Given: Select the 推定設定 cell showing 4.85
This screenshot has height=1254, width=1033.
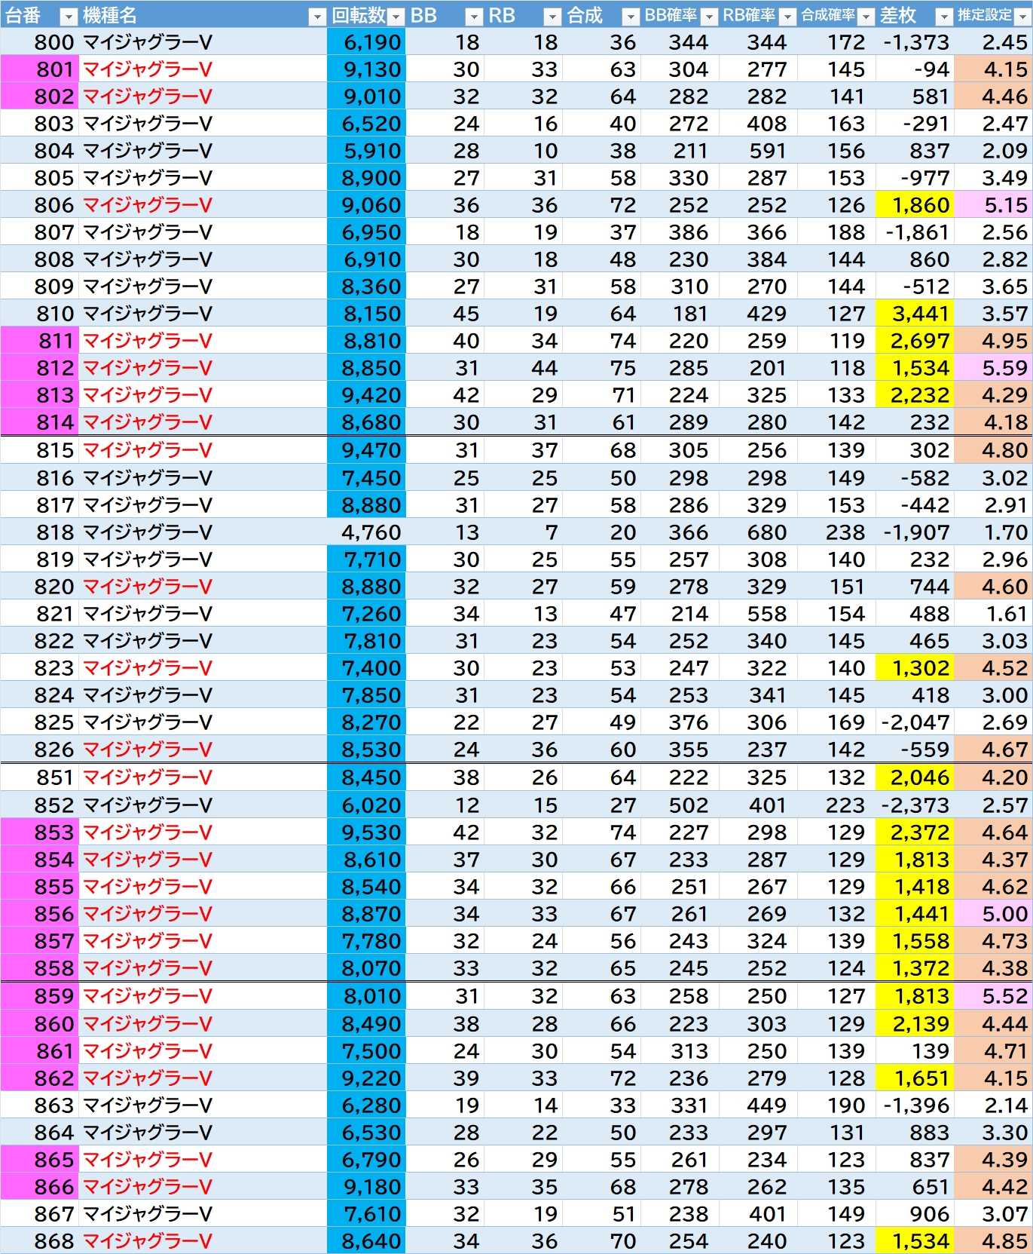Looking at the screenshot, I should [x=993, y=1241].
